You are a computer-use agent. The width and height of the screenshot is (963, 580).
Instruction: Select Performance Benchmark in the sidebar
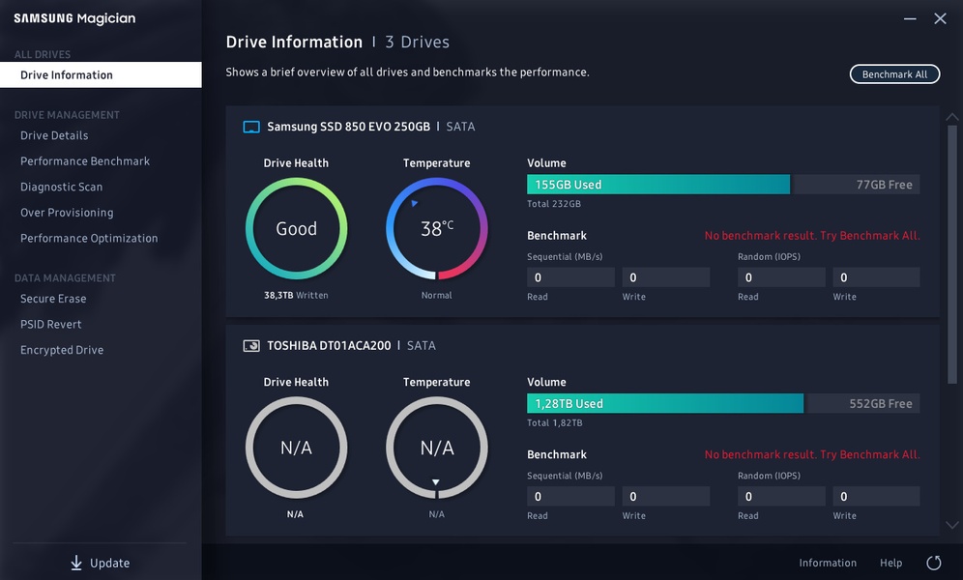pos(85,161)
